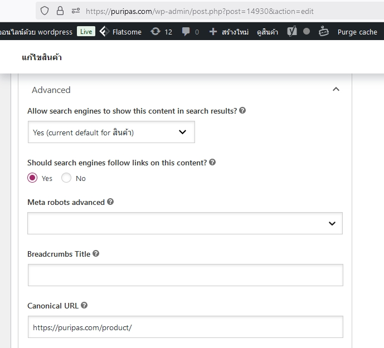384x348 pixels.
Task: Click the Live status badge
Action: pyautogui.click(x=86, y=32)
